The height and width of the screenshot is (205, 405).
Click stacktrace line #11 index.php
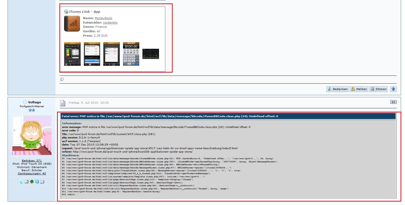pos(111,192)
